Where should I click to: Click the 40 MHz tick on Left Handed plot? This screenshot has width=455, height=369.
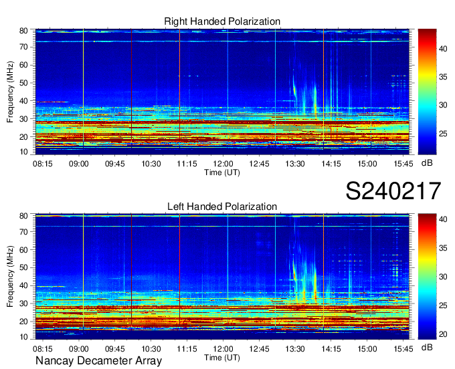[23, 286]
